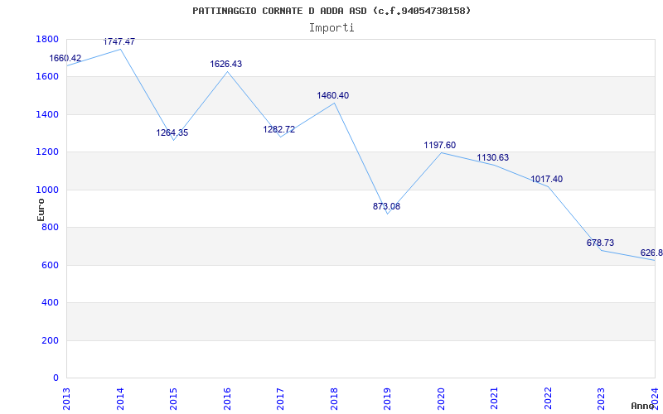Click the 2019 x-axis year label
663x414 pixels.
(387, 397)
